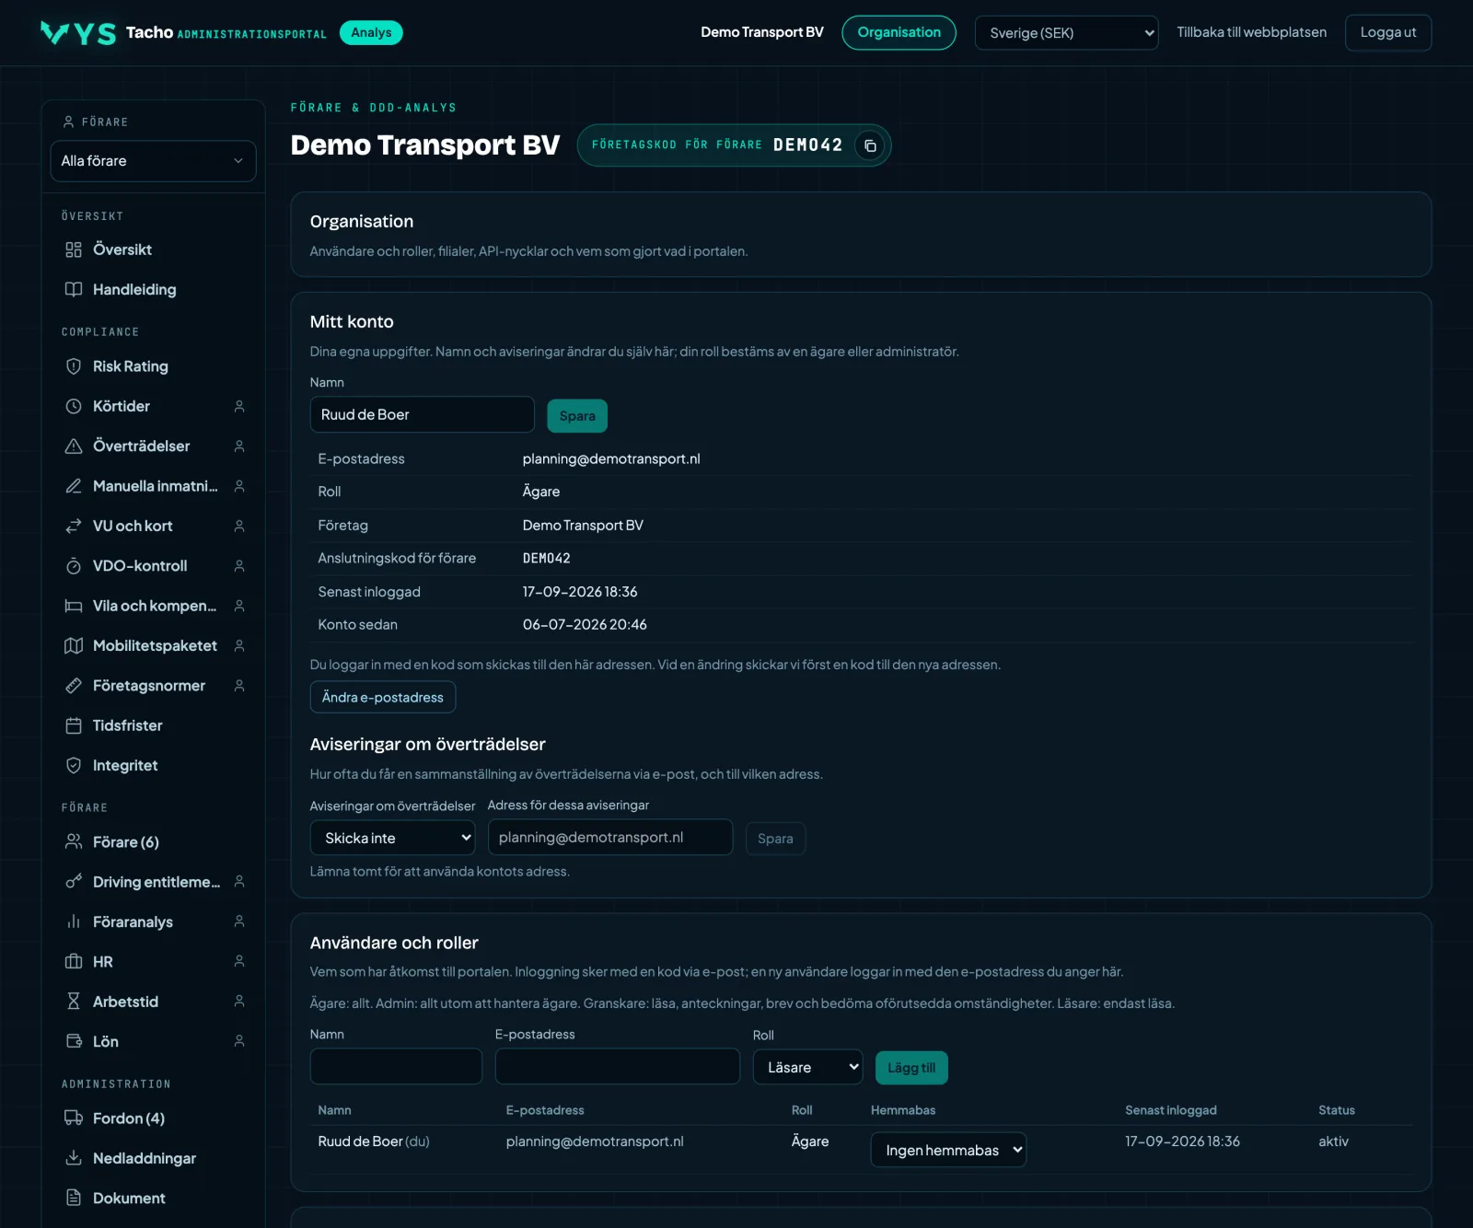Open the Manuella inmatningar pencil icon

[74, 486]
